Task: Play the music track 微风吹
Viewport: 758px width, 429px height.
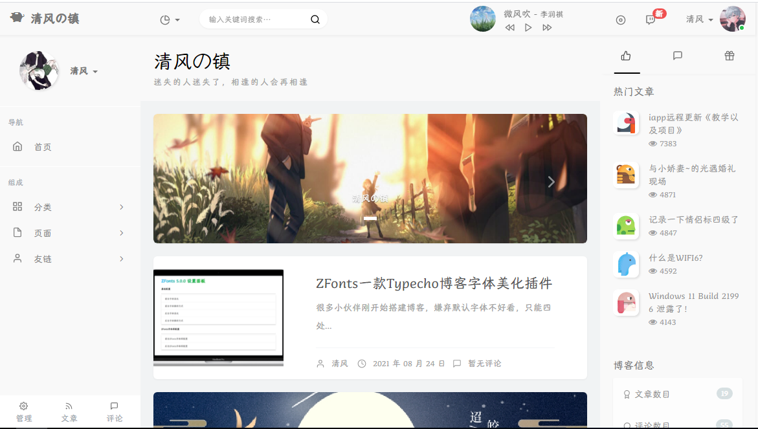Action: click(528, 28)
